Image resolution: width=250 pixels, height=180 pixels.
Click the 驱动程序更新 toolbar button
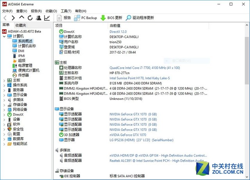(140, 18)
